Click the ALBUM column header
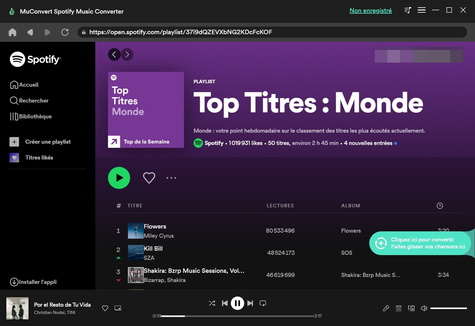Screen dimensions: 475x326 pyautogui.click(x=351, y=206)
